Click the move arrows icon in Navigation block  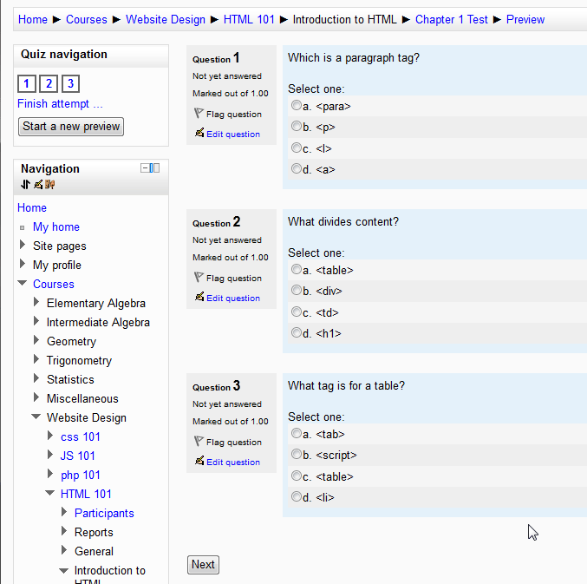click(x=25, y=184)
